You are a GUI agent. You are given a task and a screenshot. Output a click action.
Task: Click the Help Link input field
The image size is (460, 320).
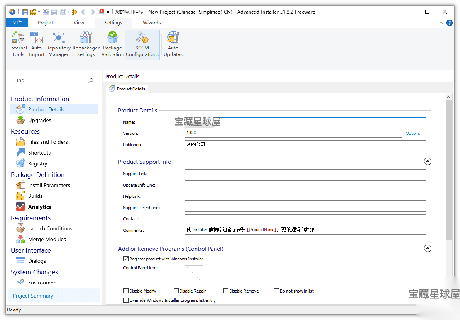tap(305, 196)
